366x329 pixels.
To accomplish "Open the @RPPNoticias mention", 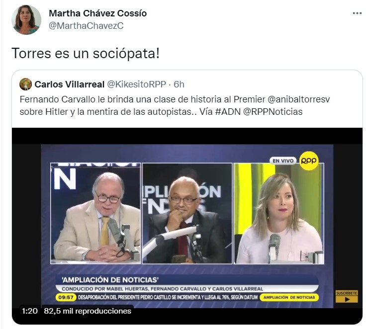I will click(x=273, y=112).
